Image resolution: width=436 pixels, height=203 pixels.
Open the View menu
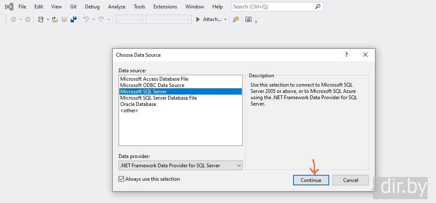[56, 7]
